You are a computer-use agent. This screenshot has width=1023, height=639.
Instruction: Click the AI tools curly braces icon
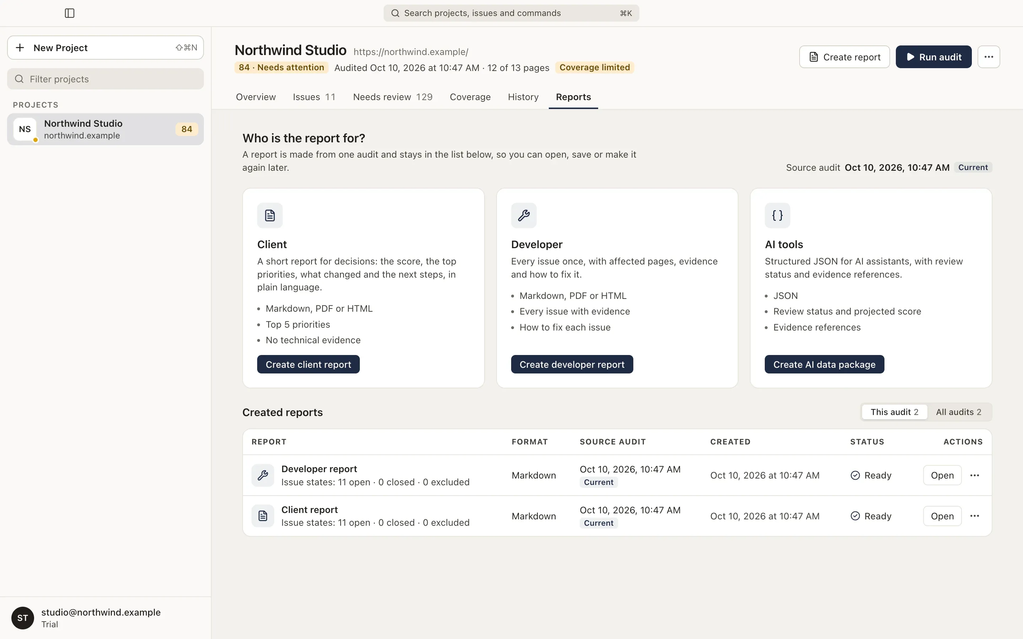click(777, 215)
